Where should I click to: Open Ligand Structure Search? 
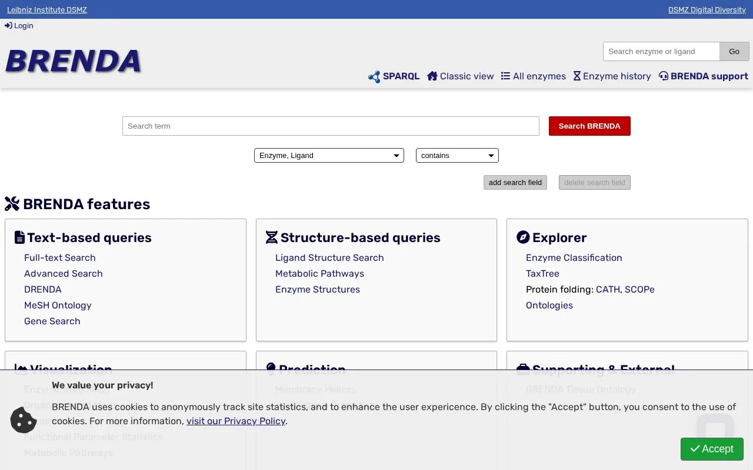[329, 257]
